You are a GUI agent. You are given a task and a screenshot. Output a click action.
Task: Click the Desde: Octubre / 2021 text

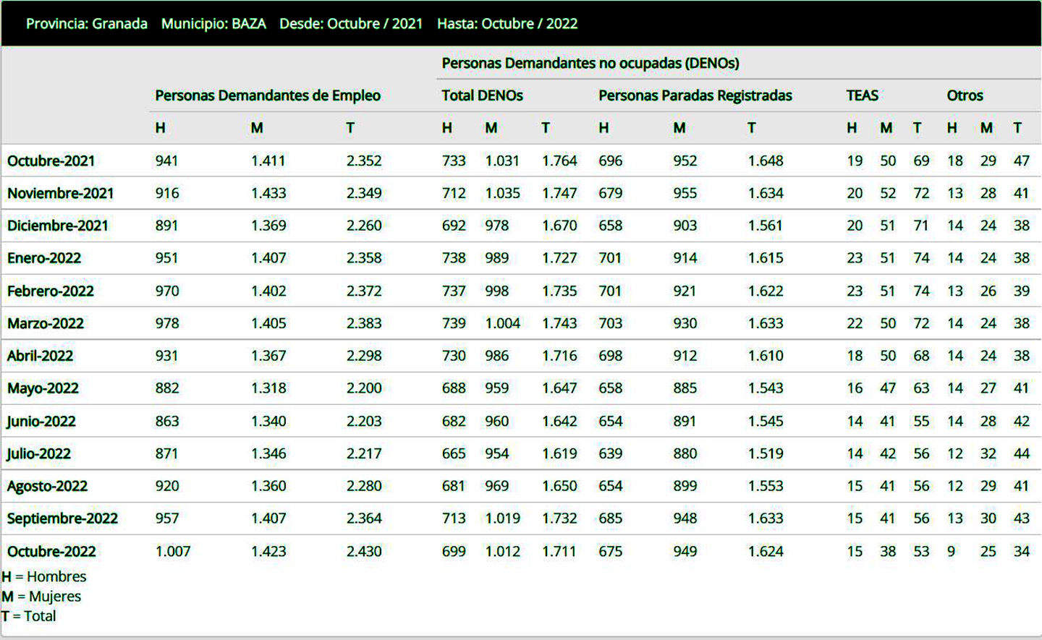(351, 24)
